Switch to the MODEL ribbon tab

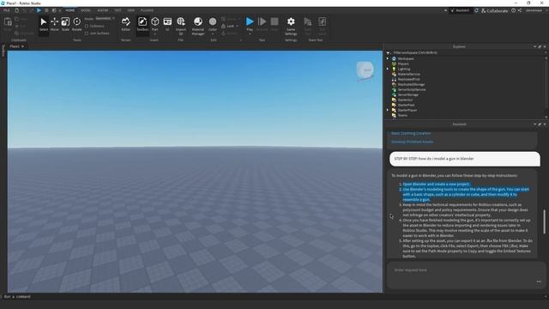point(86,10)
